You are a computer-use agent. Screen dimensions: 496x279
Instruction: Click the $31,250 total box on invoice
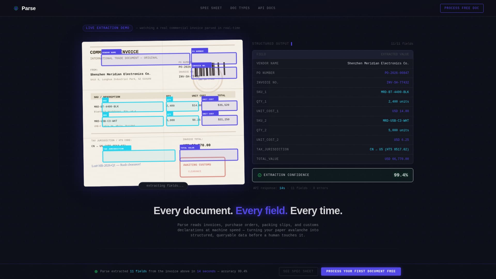pos(220,120)
